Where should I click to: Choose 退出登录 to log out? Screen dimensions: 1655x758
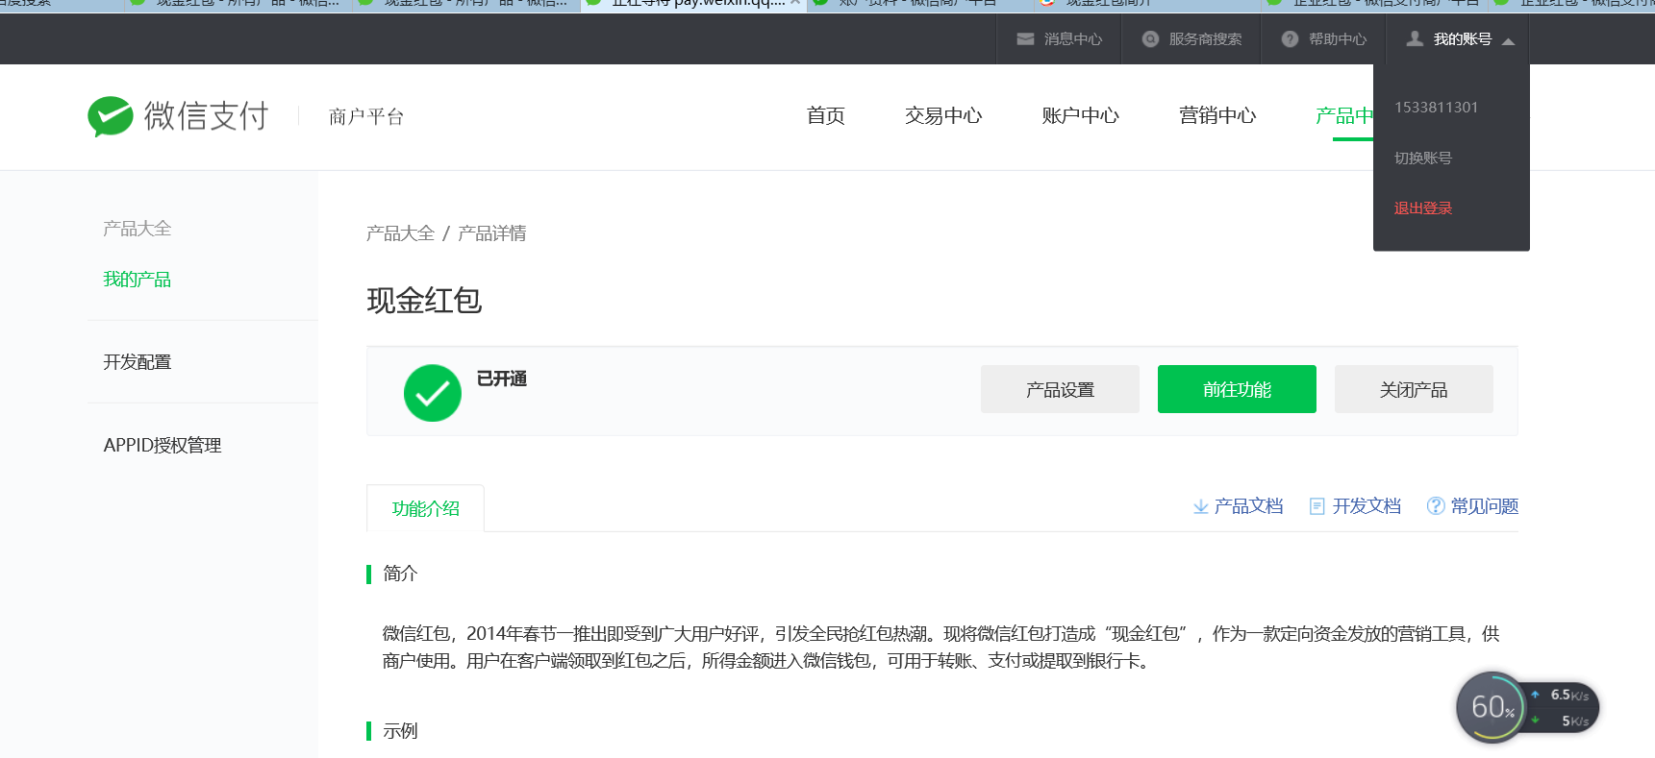point(1423,208)
